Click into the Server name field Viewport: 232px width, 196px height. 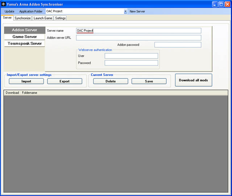click(x=138, y=31)
